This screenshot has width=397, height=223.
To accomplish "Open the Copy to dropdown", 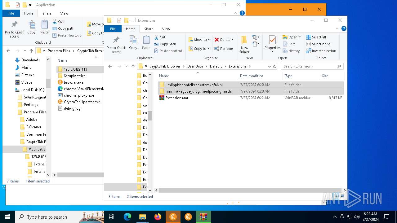I will coord(199,49).
